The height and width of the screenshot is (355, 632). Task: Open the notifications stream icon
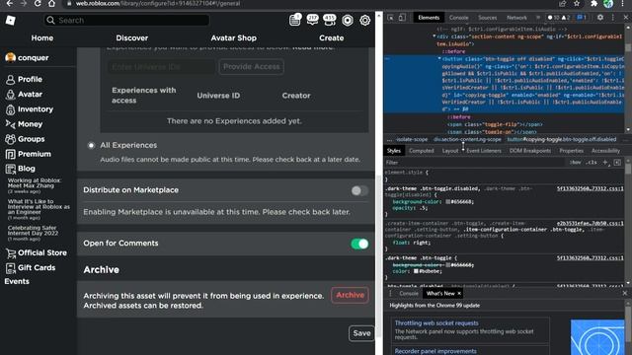coord(295,20)
